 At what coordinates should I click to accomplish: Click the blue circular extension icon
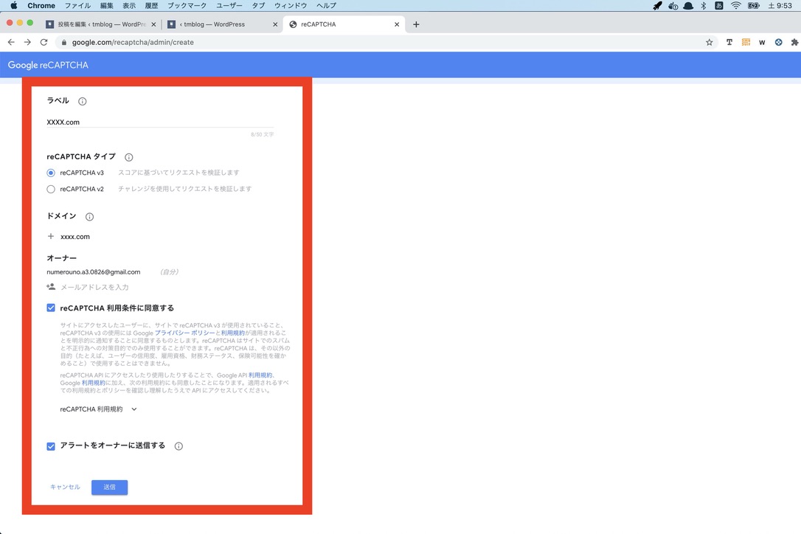(x=778, y=43)
